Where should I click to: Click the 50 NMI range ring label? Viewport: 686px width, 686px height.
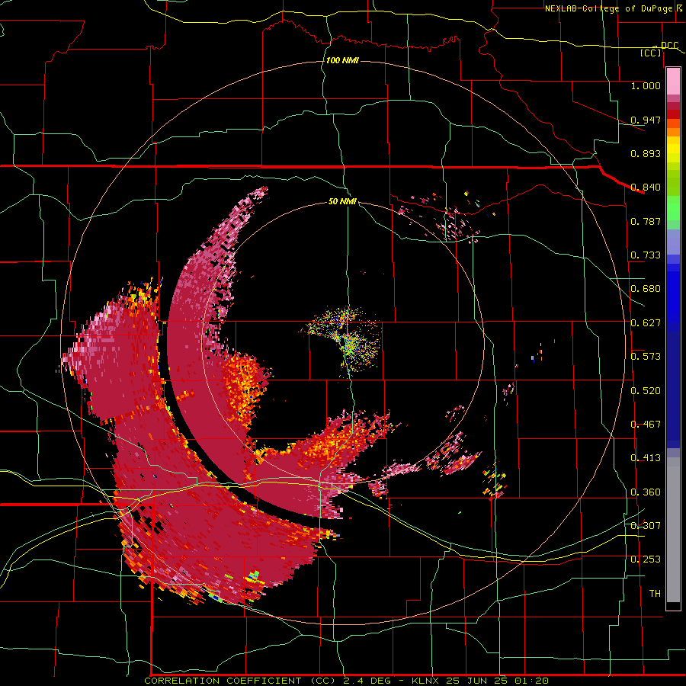(342, 201)
